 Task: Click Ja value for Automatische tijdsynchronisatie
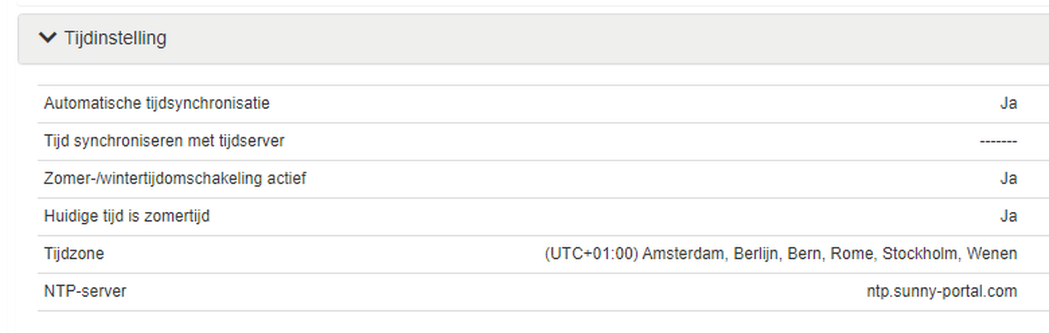(1008, 103)
